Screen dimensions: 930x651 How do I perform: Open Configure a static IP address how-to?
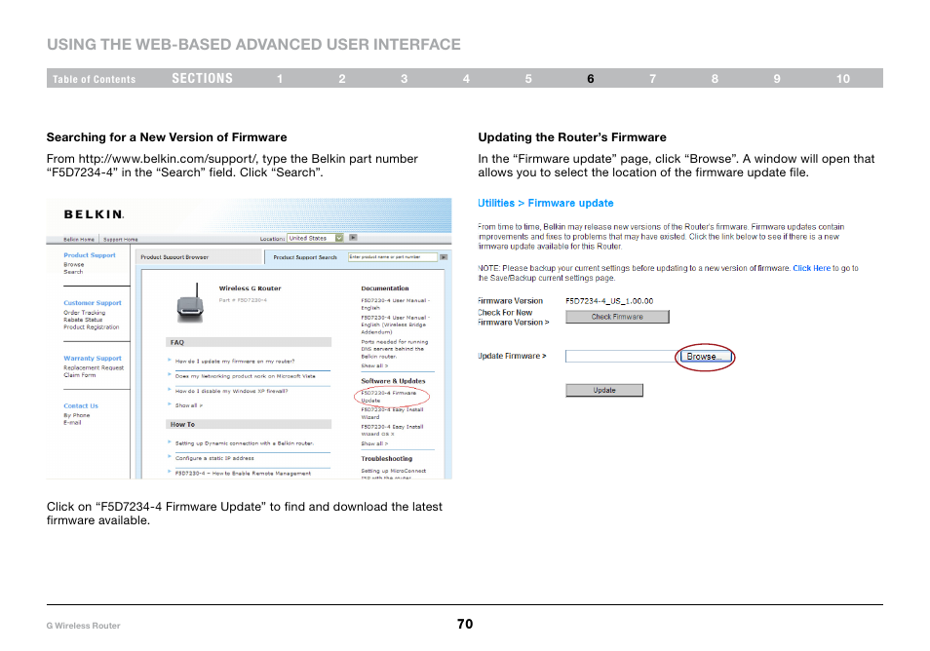214,458
